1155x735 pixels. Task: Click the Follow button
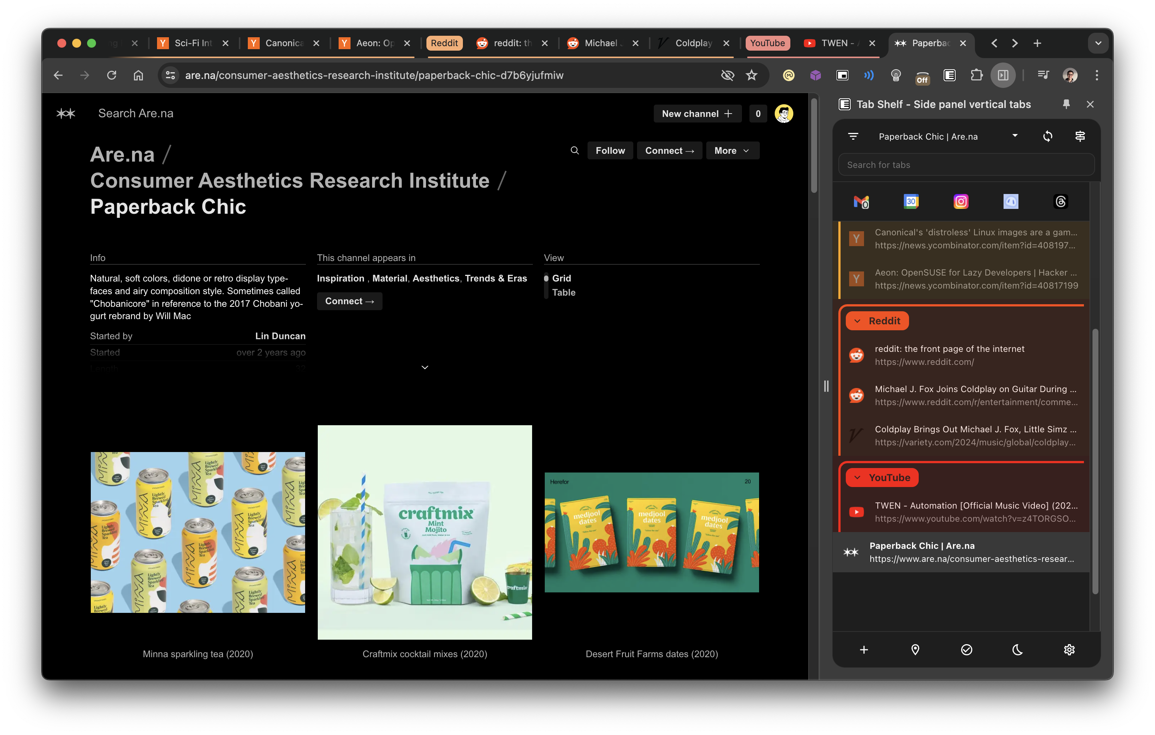[610, 150]
